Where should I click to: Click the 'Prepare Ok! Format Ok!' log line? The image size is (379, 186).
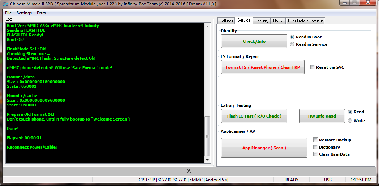tap(31, 114)
